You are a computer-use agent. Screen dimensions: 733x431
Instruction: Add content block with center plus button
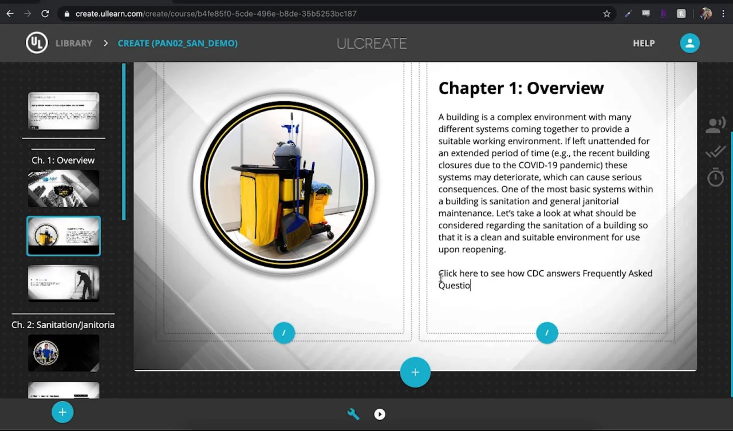pos(415,372)
